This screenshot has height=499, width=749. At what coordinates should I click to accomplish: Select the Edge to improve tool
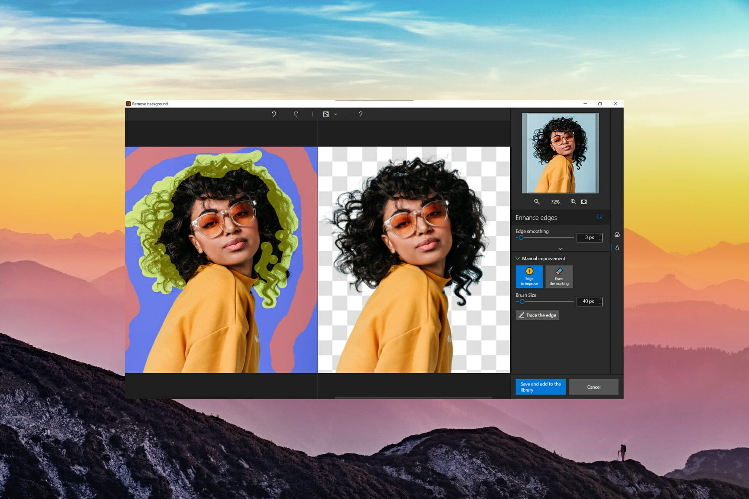click(529, 277)
